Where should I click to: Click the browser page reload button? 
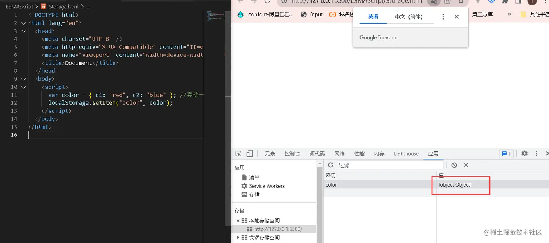point(267,1)
